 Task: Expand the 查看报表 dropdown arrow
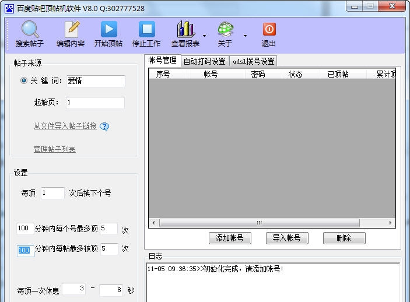click(204, 36)
